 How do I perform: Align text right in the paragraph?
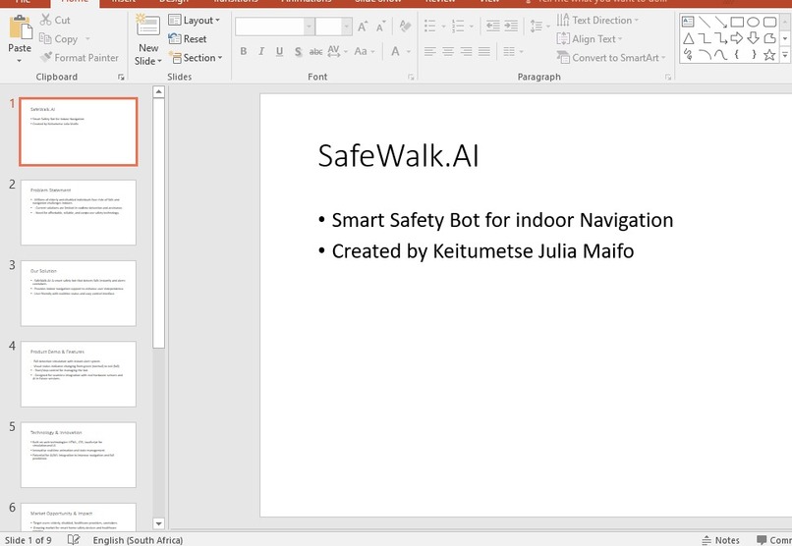[x=466, y=51]
